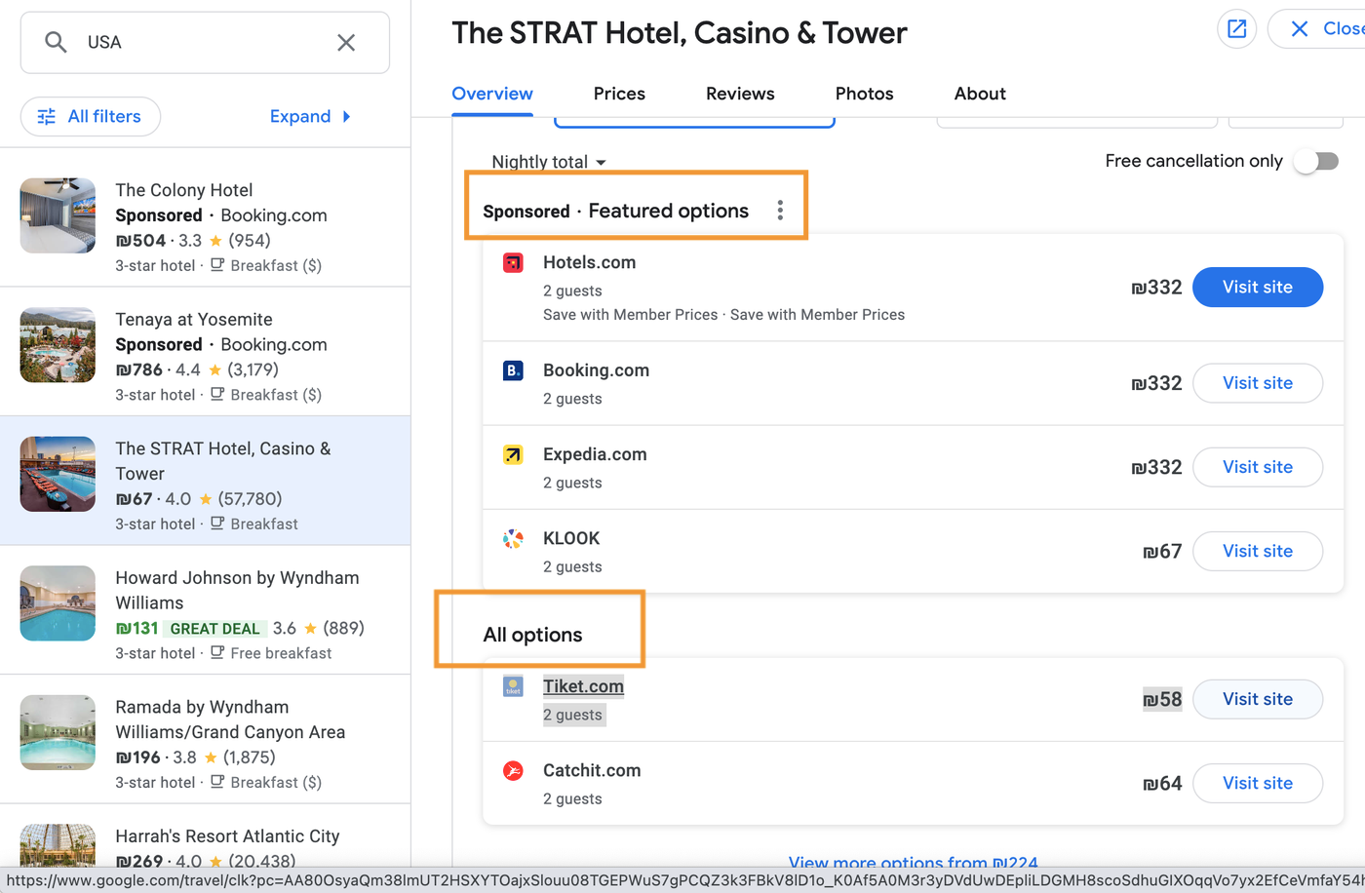Open hotel in a new tab icon
This screenshot has height=893, width=1365.
[1236, 29]
